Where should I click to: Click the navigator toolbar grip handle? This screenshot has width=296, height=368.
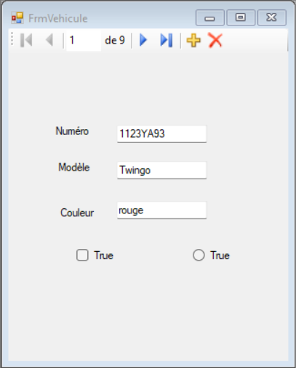[12, 40]
